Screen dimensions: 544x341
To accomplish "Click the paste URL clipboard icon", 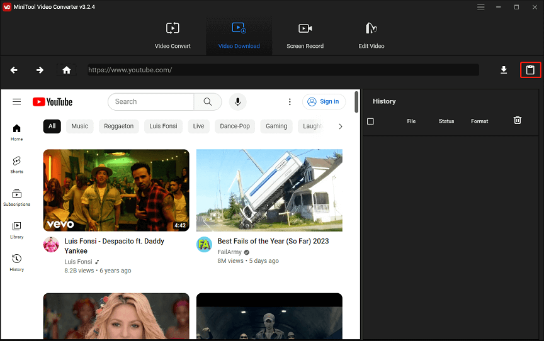I will (530, 70).
